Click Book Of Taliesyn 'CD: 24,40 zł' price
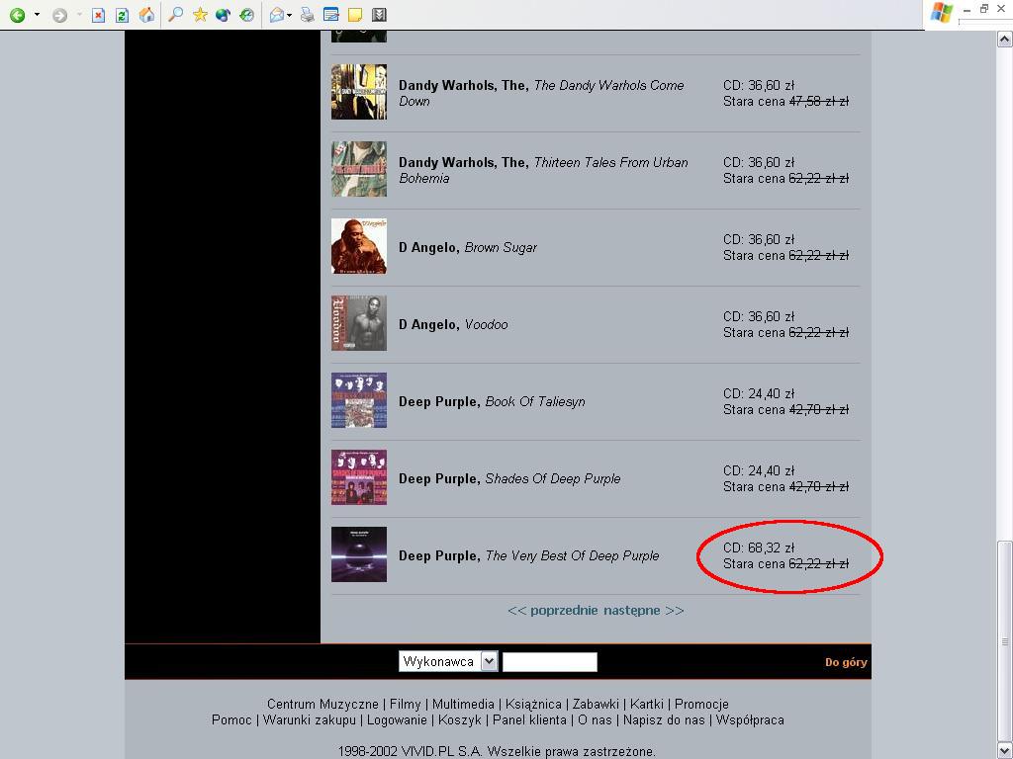 point(759,393)
